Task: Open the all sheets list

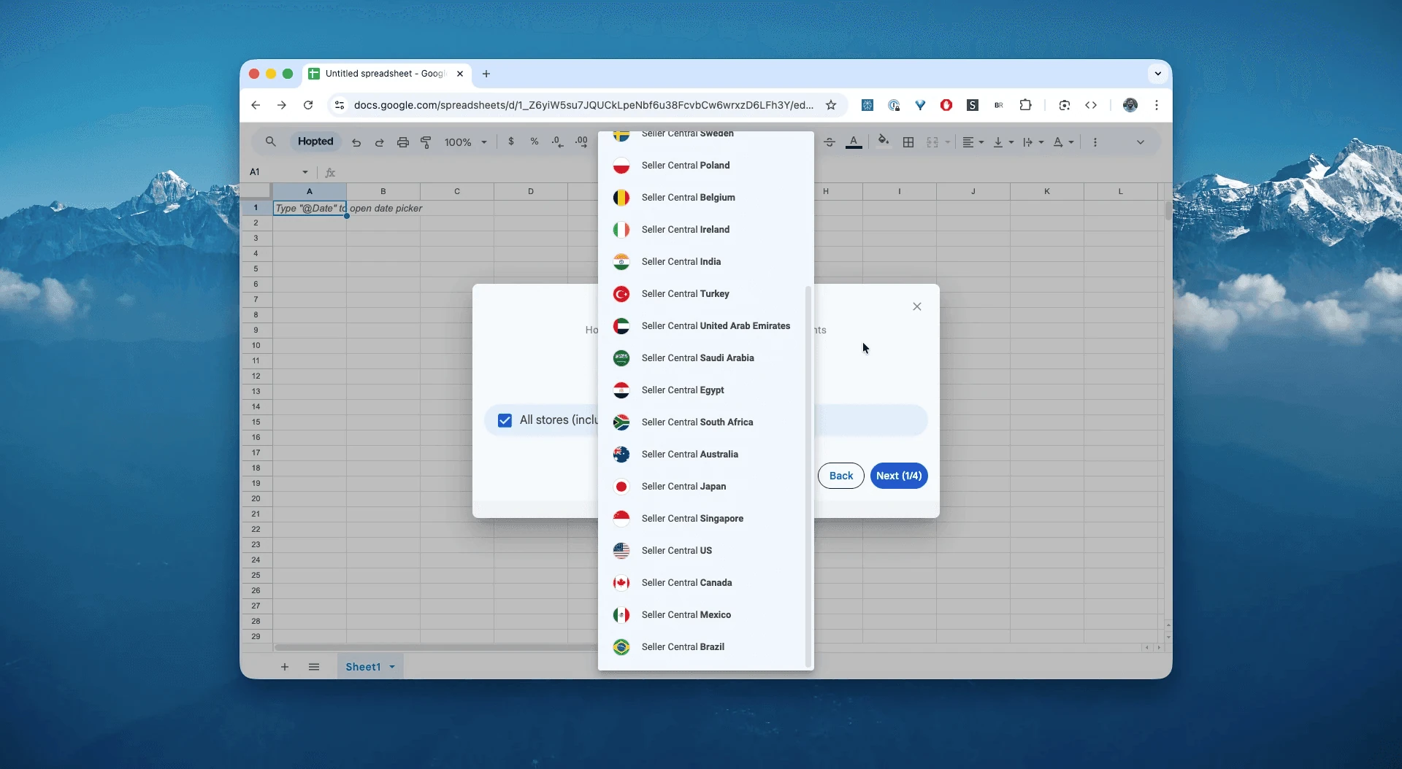Action: (x=314, y=667)
